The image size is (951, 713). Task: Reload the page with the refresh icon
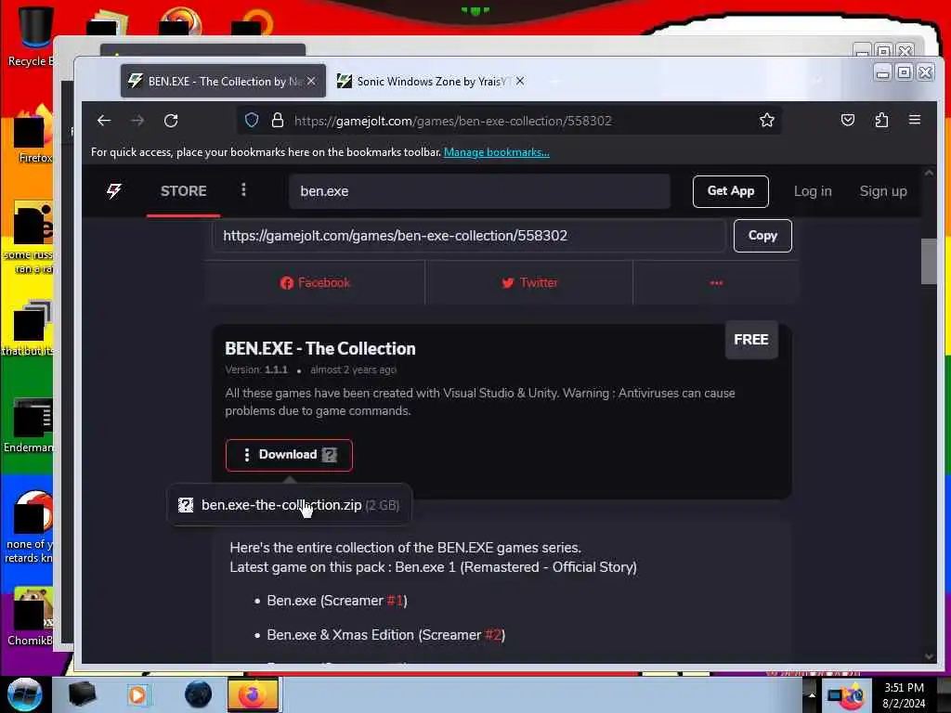(171, 121)
